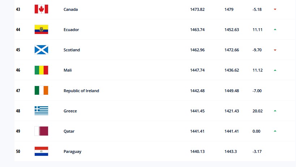This screenshot has height=167, width=296.
Task: Open the Qatar team name link
Action: pos(69,131)
